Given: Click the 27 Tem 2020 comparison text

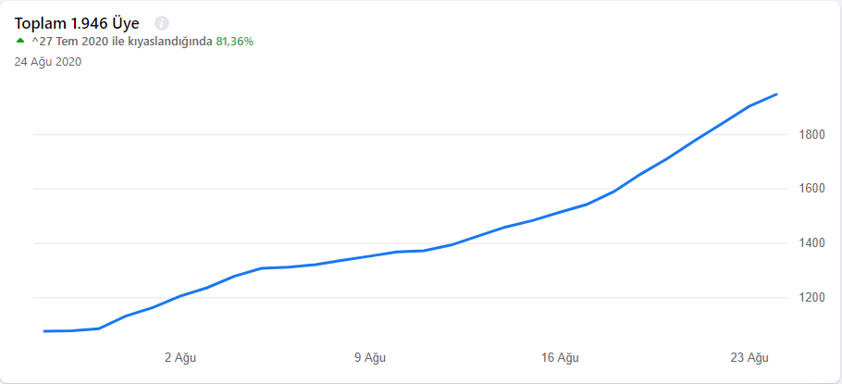Looking at the screenshot, I should [122, 42].
